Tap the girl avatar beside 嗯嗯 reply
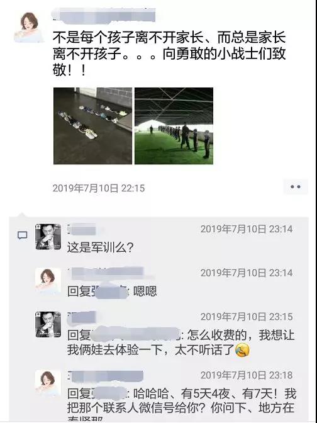 [x=48, y=281]
